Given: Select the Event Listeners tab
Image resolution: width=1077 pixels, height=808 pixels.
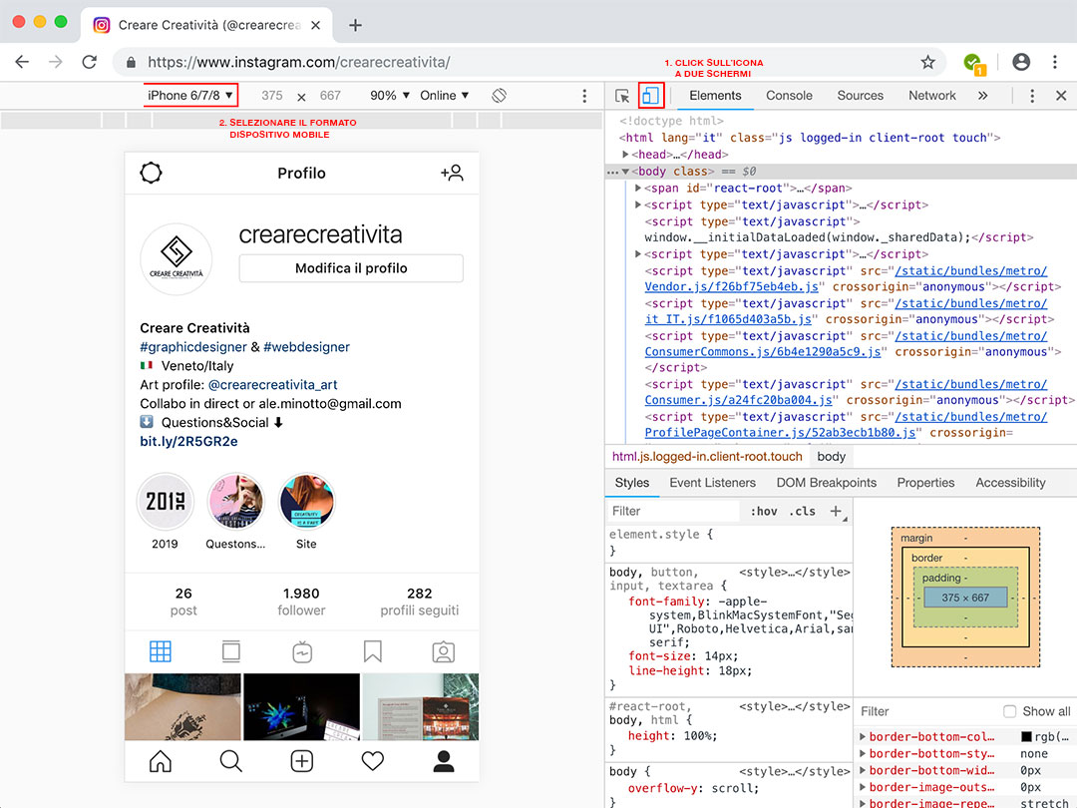Looking at the screenshot, I should point(712,483).
